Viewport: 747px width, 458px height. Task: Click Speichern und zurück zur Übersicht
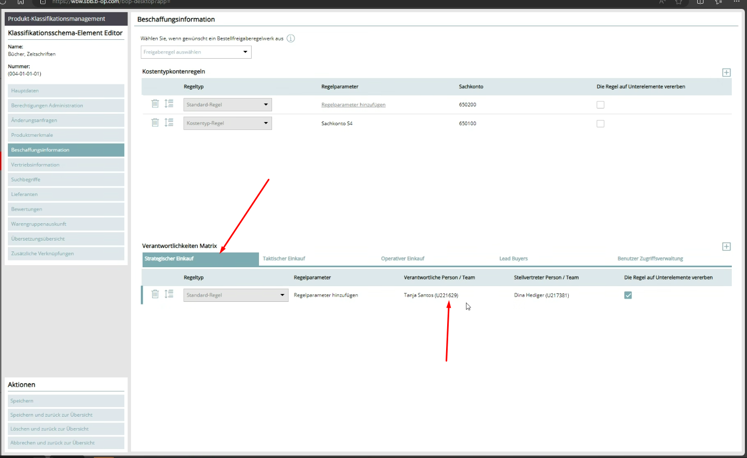(51, 415)
